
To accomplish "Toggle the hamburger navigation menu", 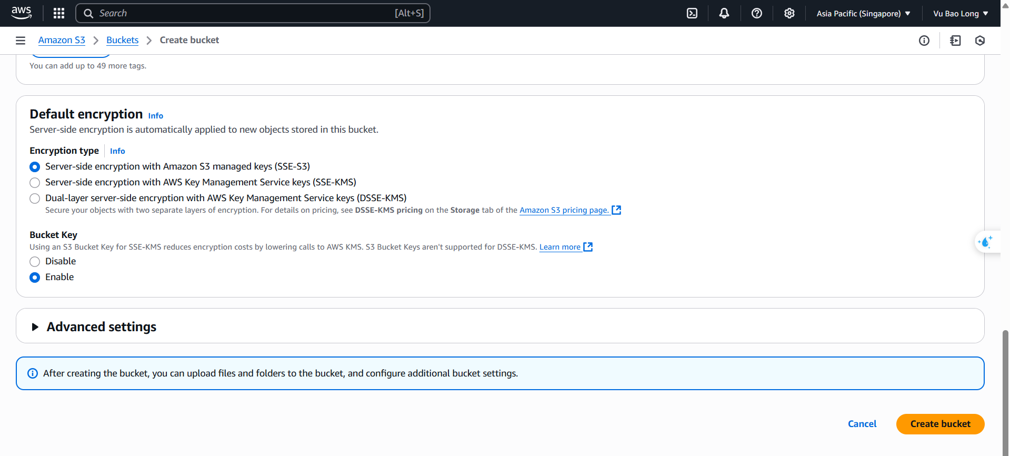I will pyautogui.click(x=21, y=41).
